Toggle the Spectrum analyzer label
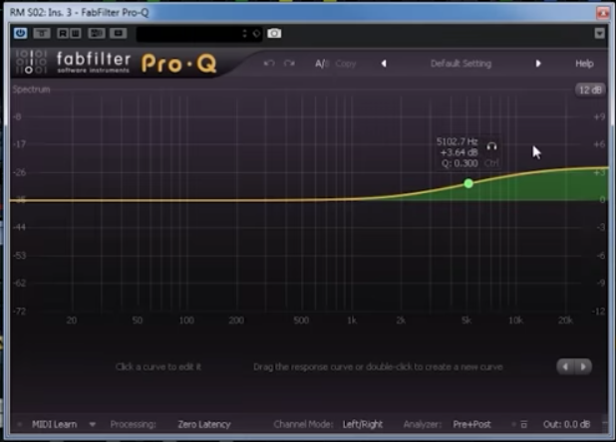The height and width of the screenshot is (442, 616). point(32,90)
